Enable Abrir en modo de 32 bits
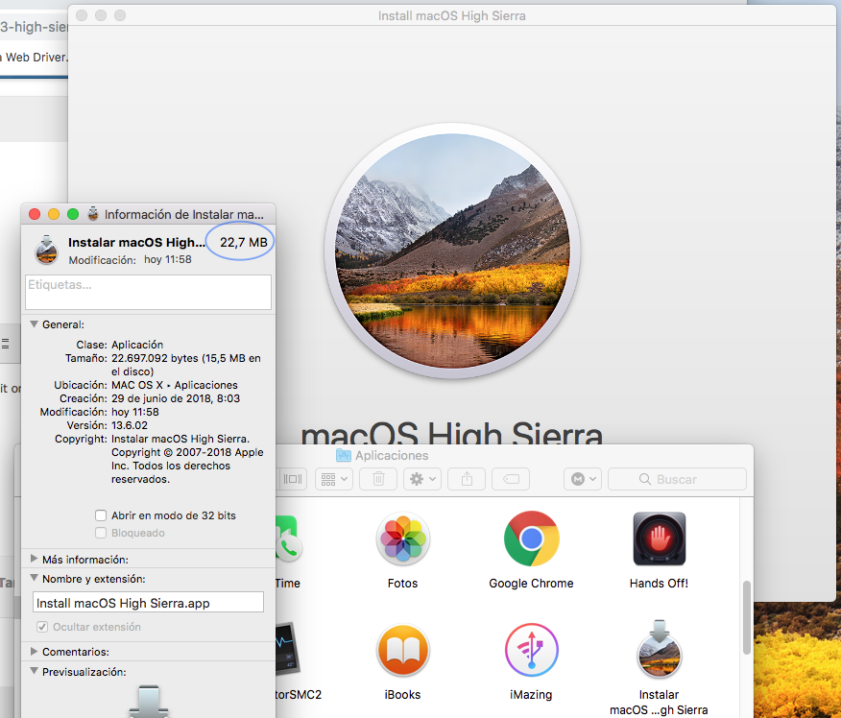The height and width of the screenshot is (718, 841). pyautogui.click(x=100, y=515)
